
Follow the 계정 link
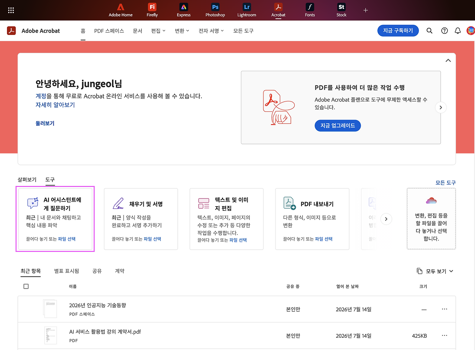coord(41,96)
